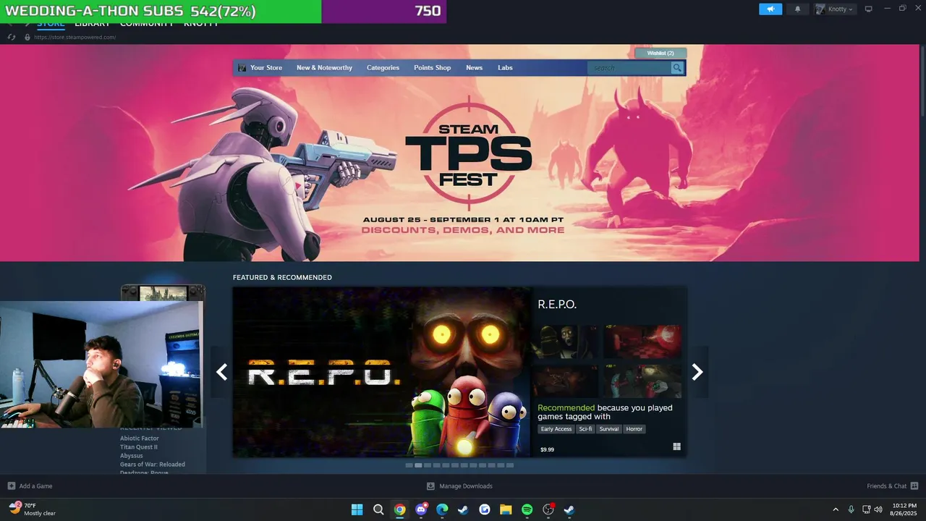Open Microsoft Edge from taskbar

442,509
